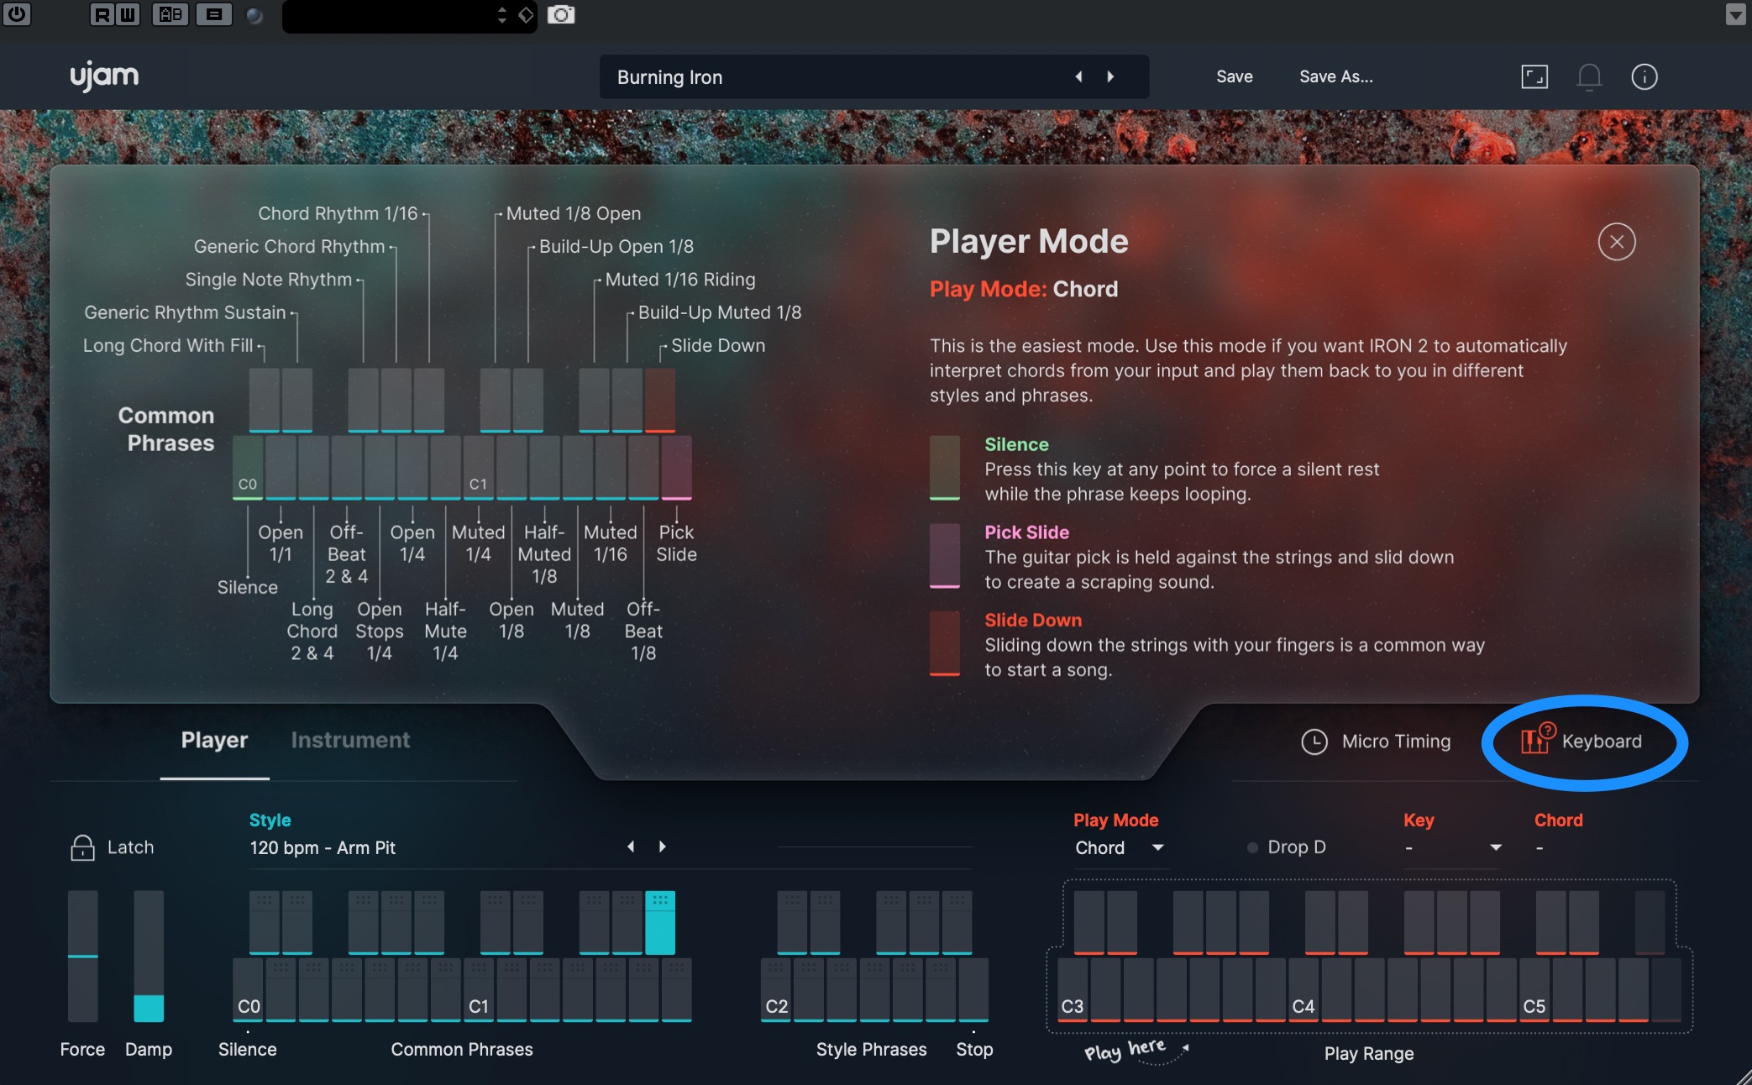
Task: Click the resize window icon
Action: pos(1534,77)
